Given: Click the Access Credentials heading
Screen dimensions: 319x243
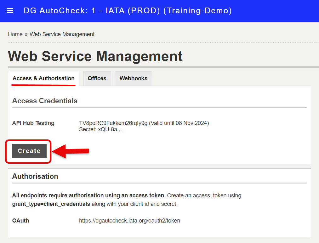Looking at the screenshot, I should point(45,101).
